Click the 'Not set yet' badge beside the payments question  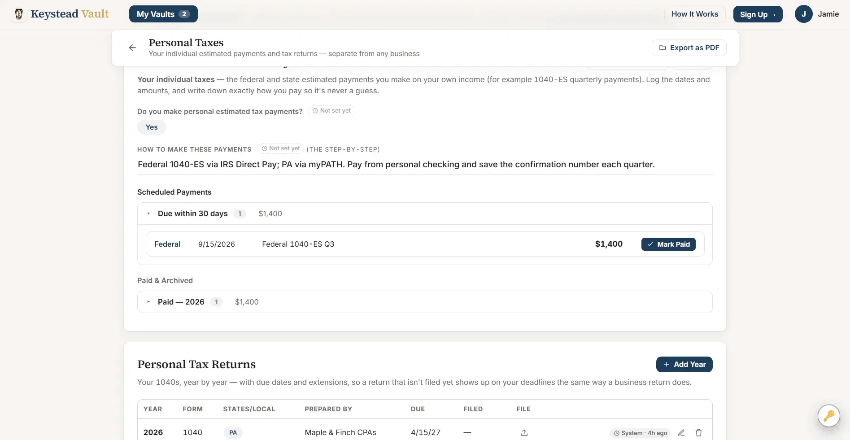coord(331,111)
